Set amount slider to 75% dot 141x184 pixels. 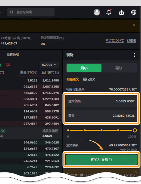[x=118, y=130]
